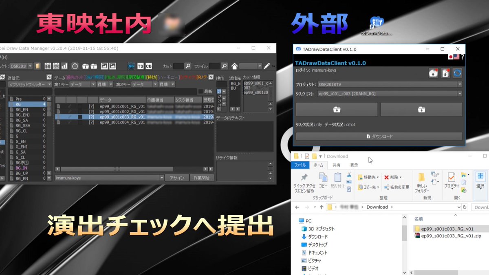Screen dimensions: 489x275
Task: Open the プロジェクト OSR2018TV dropdown
Action: 389,84
